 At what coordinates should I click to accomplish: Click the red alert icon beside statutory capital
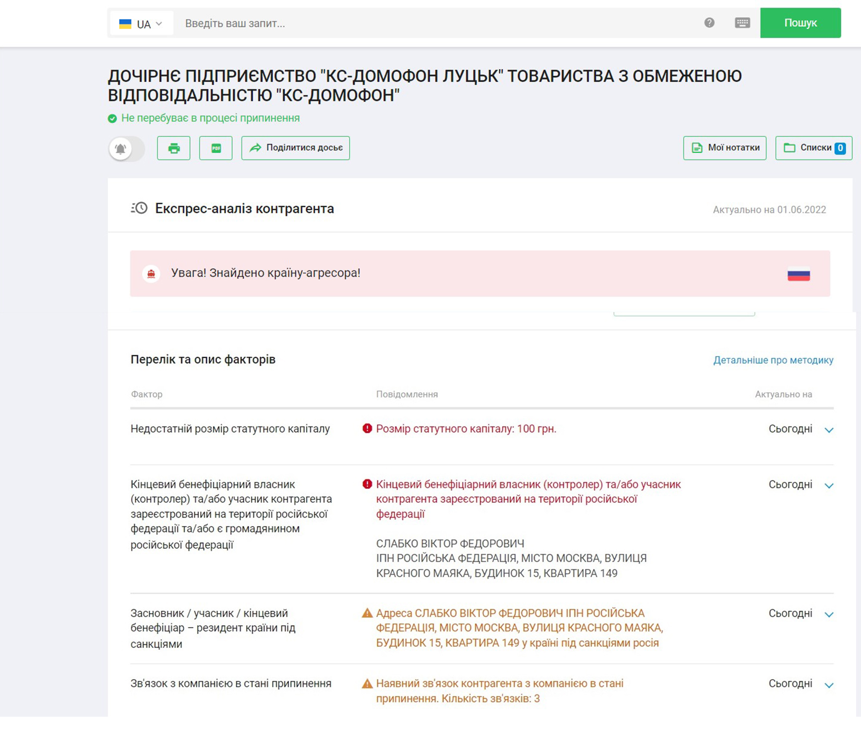pyautogui.click(x=367, y=428)
